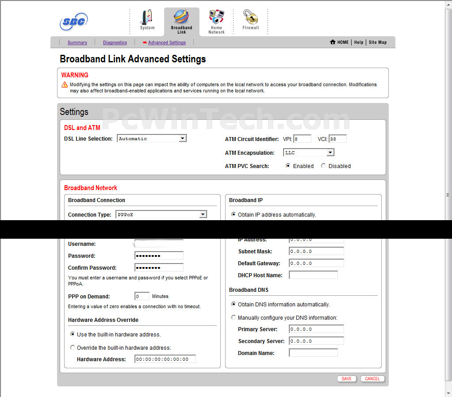
Task: Open the Home Network computers icon
Action: (x=216, y=17)
